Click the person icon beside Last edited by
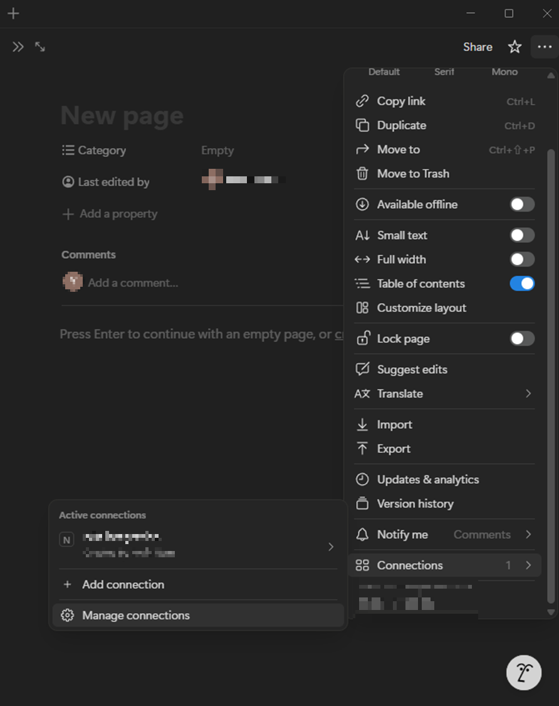Screen dimensions: 559x706 pos(68,181)
